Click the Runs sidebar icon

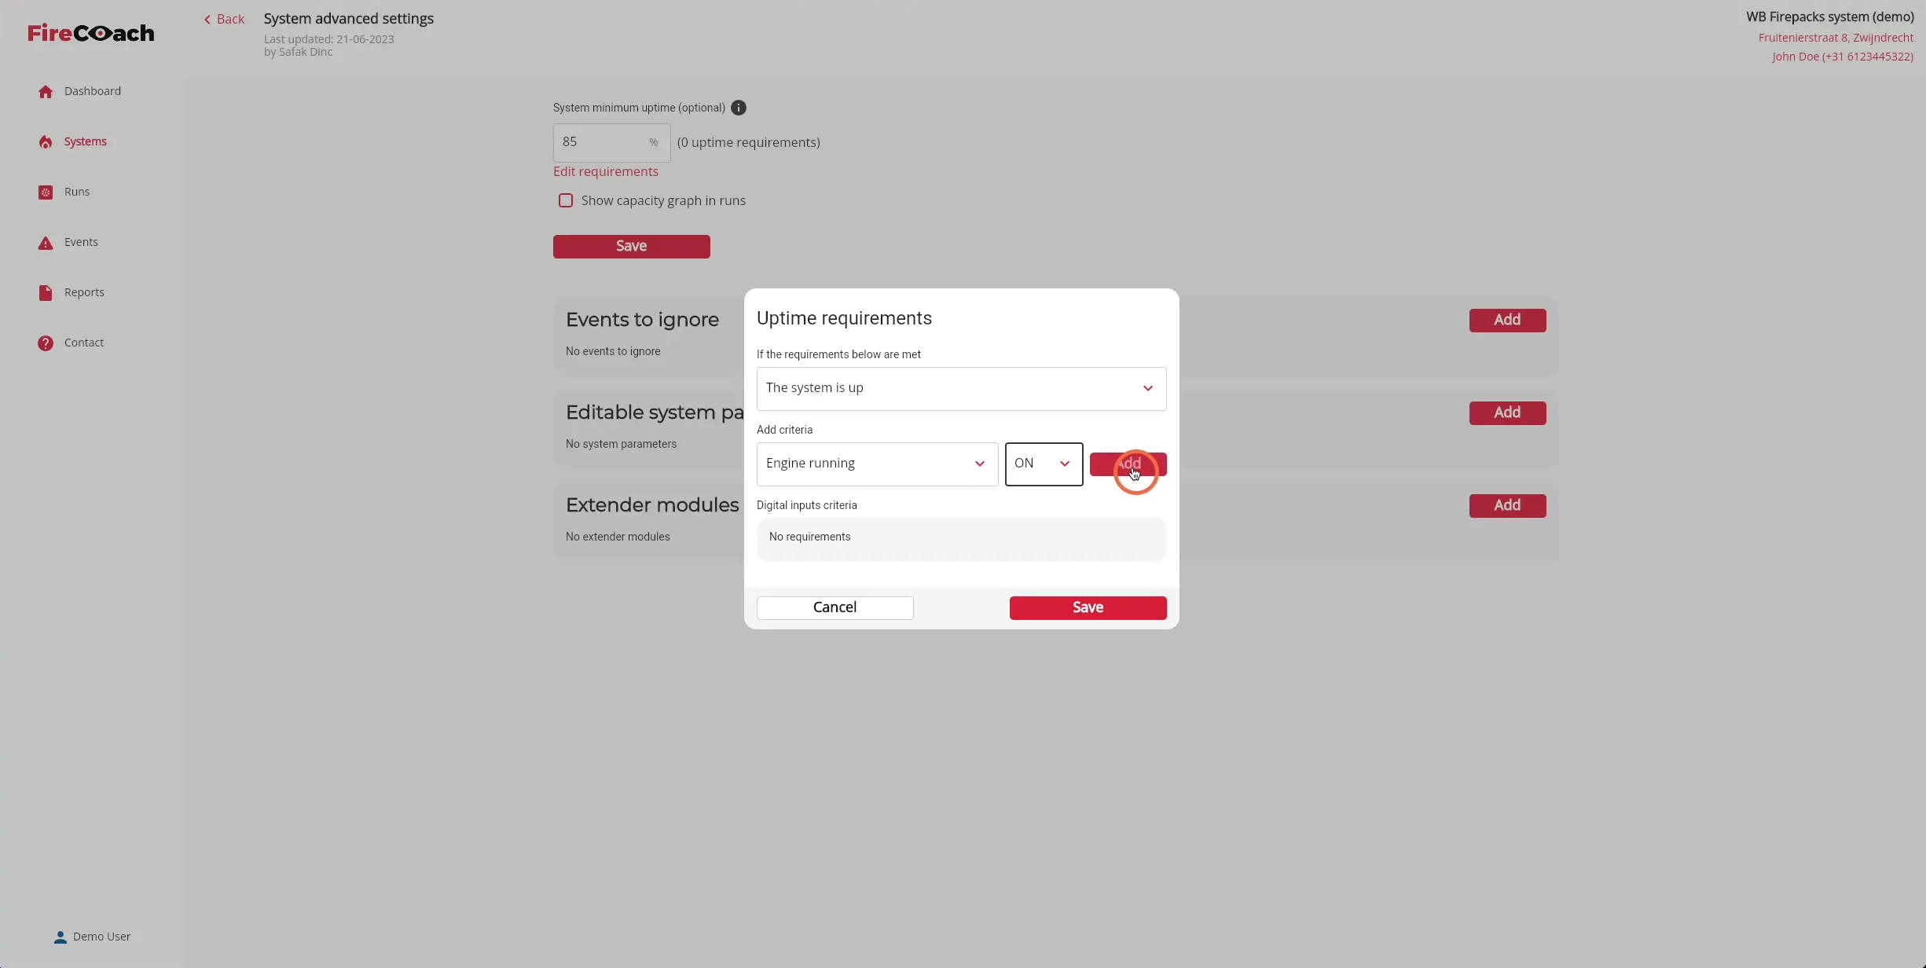[46, 192]
